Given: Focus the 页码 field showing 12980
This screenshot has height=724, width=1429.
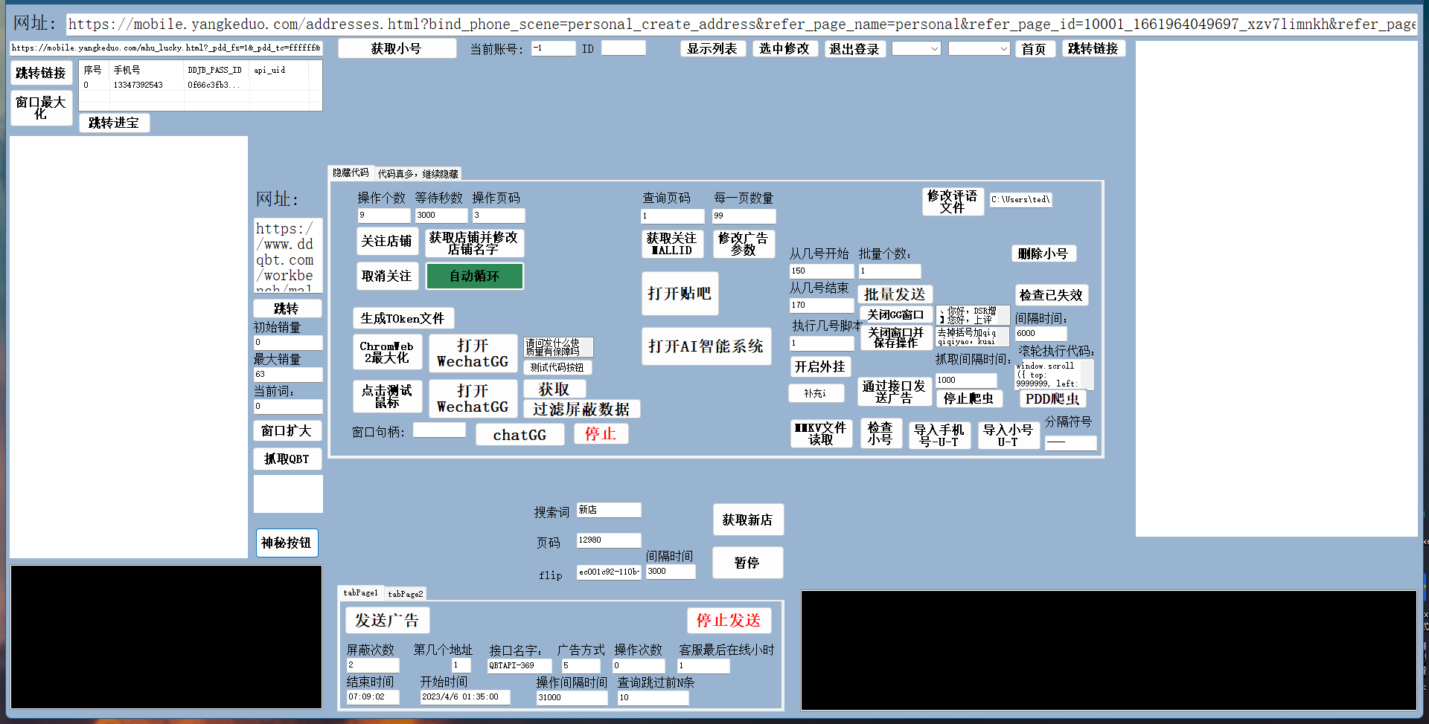Looking at the screenshot, I should click(x=609, y=540).
